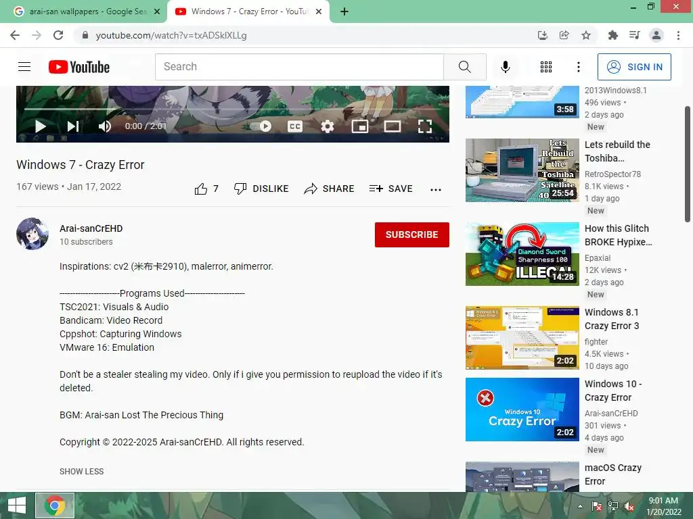Screen dimensions: 693x519
Task: Toggle closed captions on the player
Action: pyautogui.click(x=295, y=126)
